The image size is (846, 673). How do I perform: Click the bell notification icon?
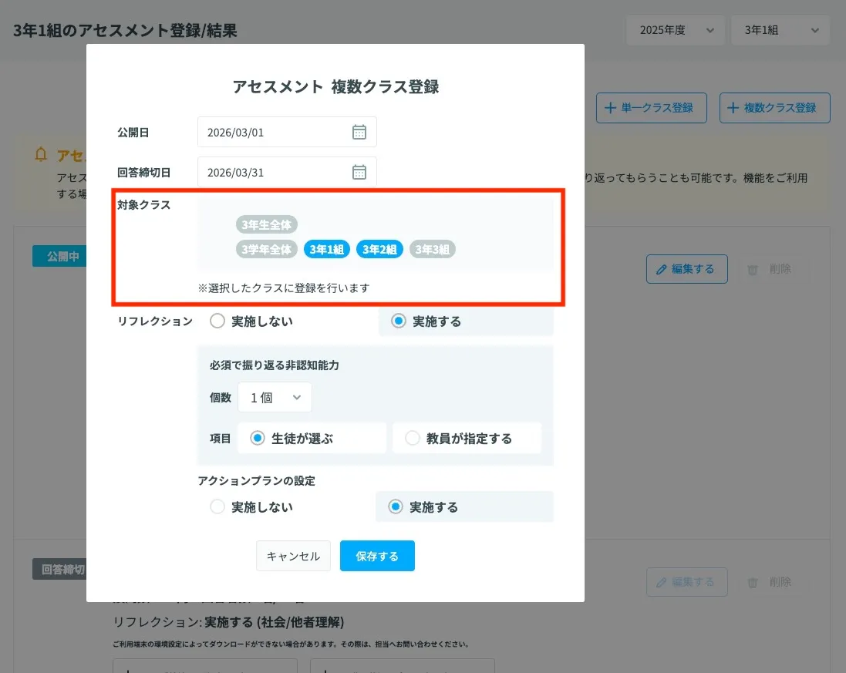(40, 155)
